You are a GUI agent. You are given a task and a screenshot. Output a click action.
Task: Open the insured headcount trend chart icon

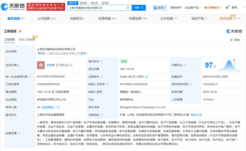(x=58, y=107)
